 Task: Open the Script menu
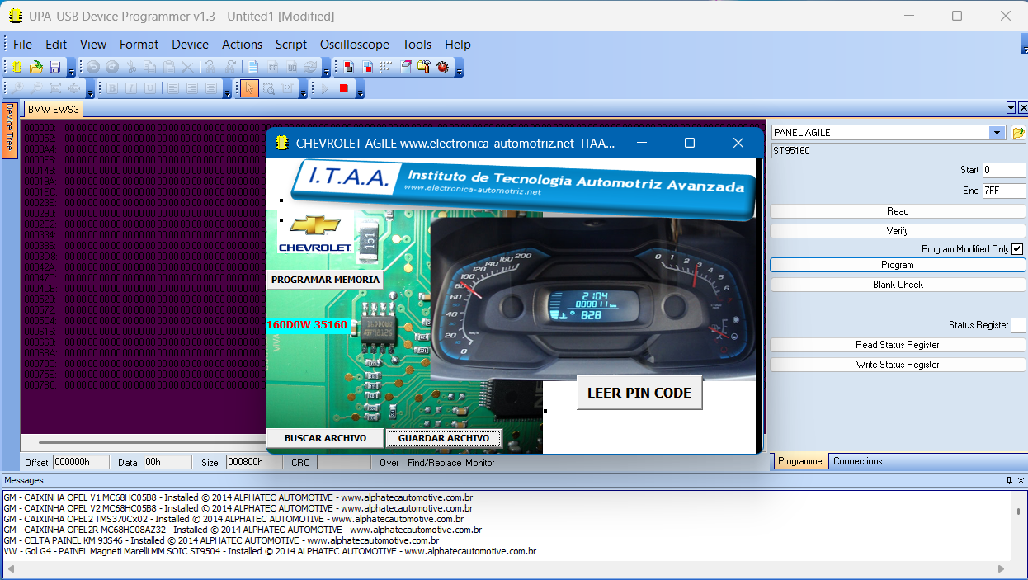pos(291,45)
